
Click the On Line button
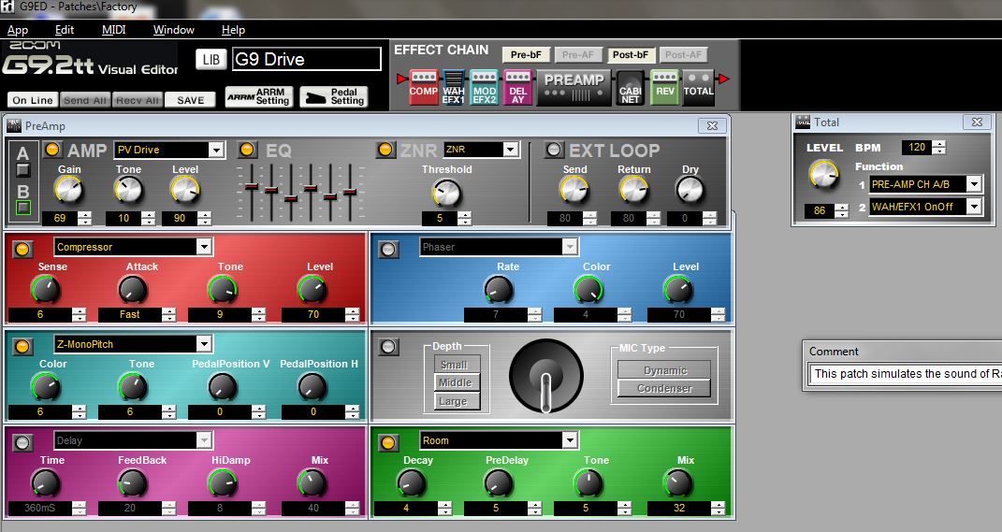click(33, 100)
